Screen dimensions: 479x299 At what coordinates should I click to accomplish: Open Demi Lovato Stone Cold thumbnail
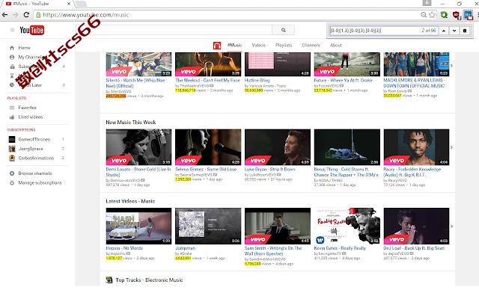(x=138, y=147)
